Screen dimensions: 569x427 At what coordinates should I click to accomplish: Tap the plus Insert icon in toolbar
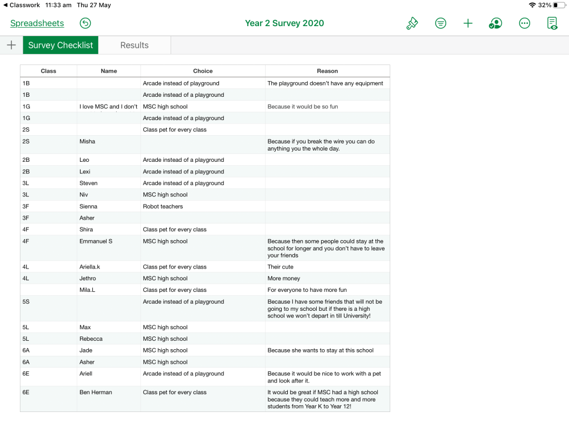[x=468, y=23]
